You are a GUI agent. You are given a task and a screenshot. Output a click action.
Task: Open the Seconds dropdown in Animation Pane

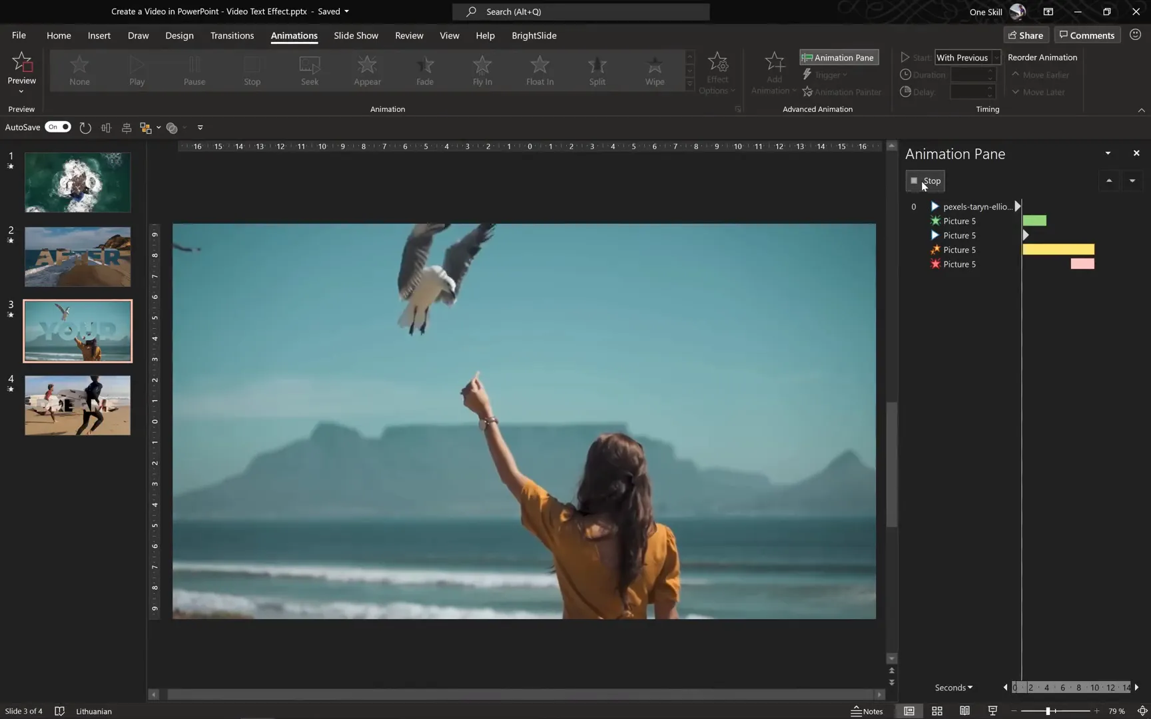953,687
